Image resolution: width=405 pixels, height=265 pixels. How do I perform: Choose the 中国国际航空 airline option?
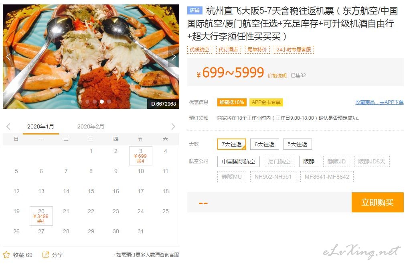tap(239, 161)
